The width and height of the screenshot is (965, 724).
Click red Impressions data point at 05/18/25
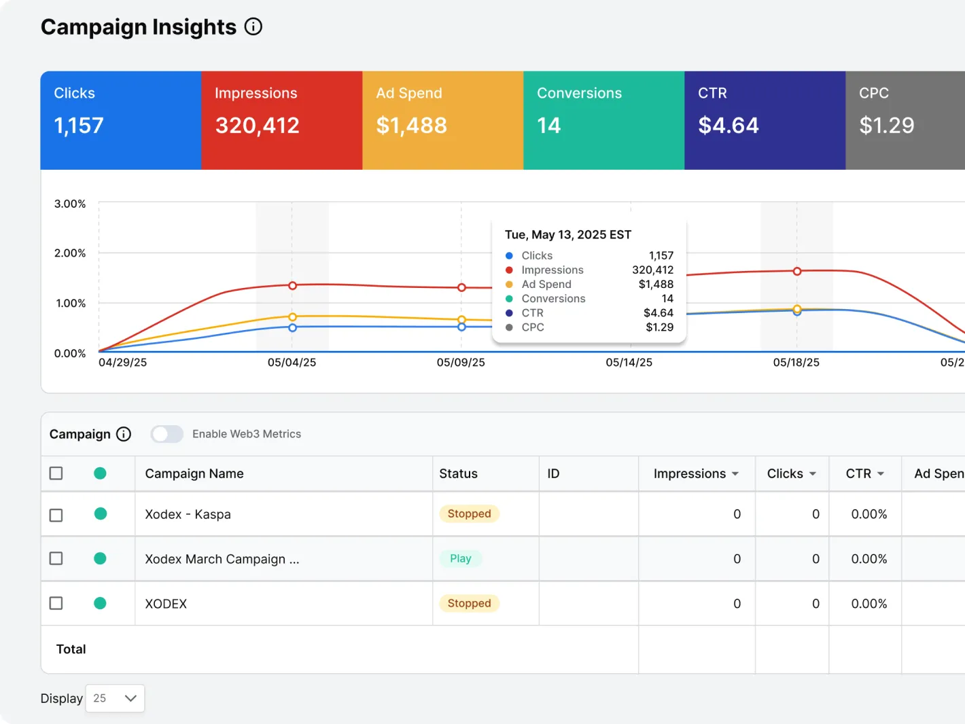pyautogui.click(x=797, y=271)
